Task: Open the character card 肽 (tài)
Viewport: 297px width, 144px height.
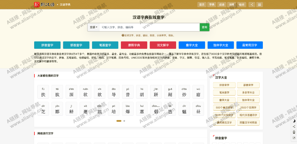Action: click(x=57, y=92)
